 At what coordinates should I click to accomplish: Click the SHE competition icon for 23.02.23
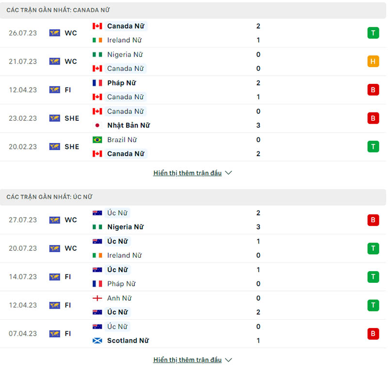coord(54,118)
